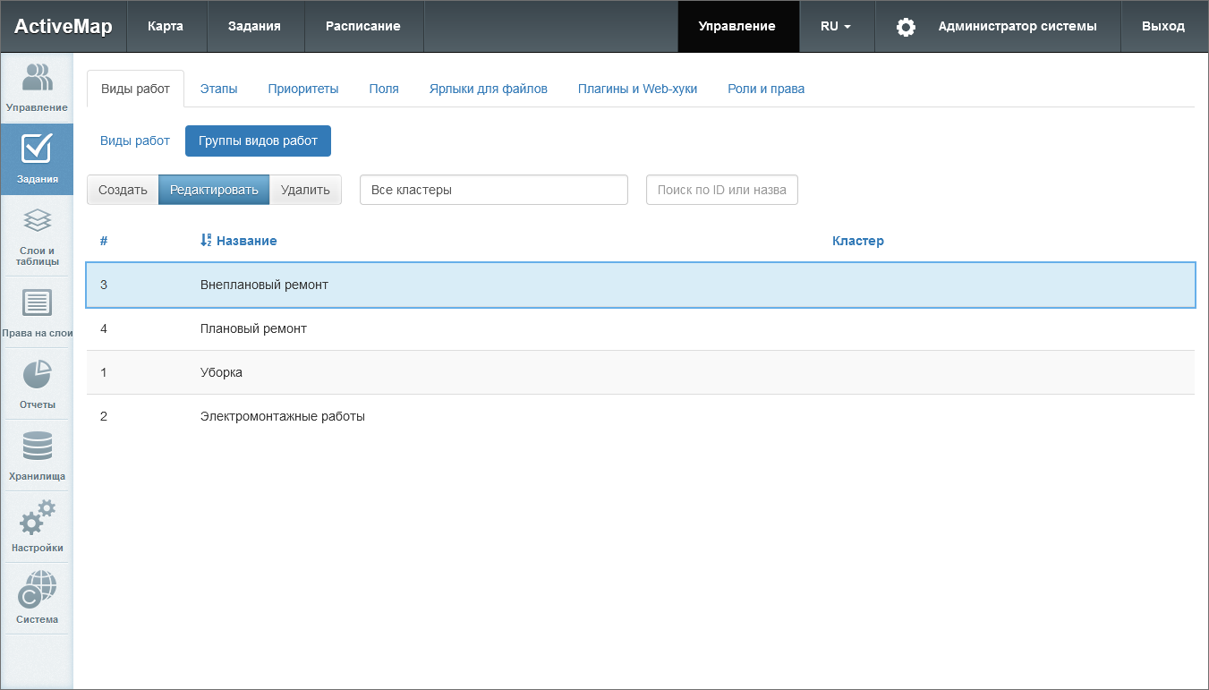Open the Хранилища database icon
Screen dimensions: 1209x690
[x=37, y=447]
